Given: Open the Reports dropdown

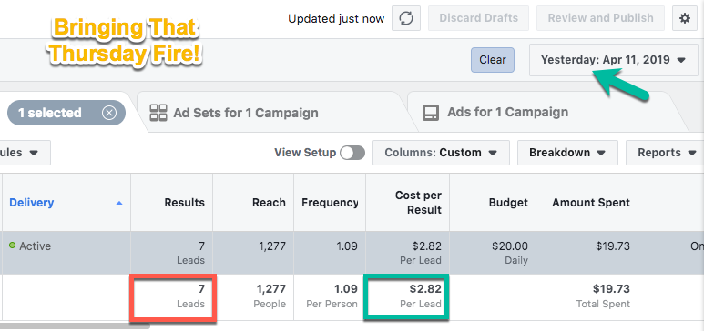Looking at the screenshot, I should pos(666,153).
